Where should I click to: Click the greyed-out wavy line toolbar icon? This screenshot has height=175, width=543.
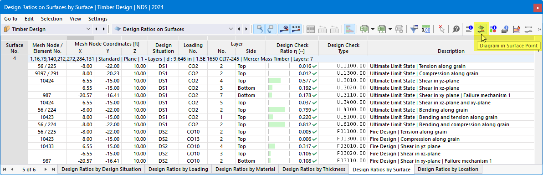(x=528, y=29)
